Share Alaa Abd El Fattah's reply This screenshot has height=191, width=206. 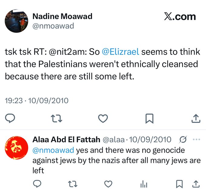tap(196, 183)
